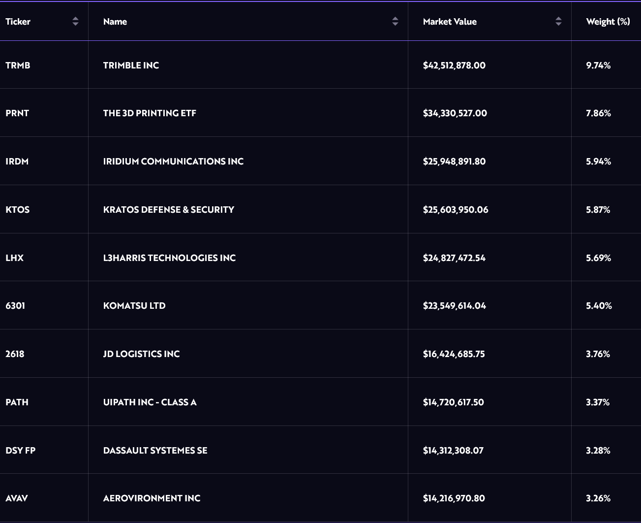This screenshot has height=523, width=641.
Task: Sort the table by Name column arrows
Action: pyautogui.click(x=395, y=21)
